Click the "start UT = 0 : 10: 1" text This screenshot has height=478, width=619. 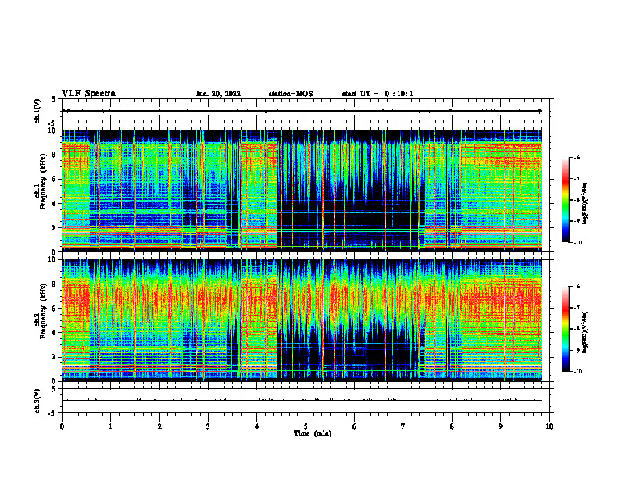pyautogui.click(x=377, y=94)
